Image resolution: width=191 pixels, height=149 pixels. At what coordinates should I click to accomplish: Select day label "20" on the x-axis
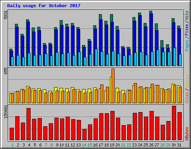click(118, 145)
